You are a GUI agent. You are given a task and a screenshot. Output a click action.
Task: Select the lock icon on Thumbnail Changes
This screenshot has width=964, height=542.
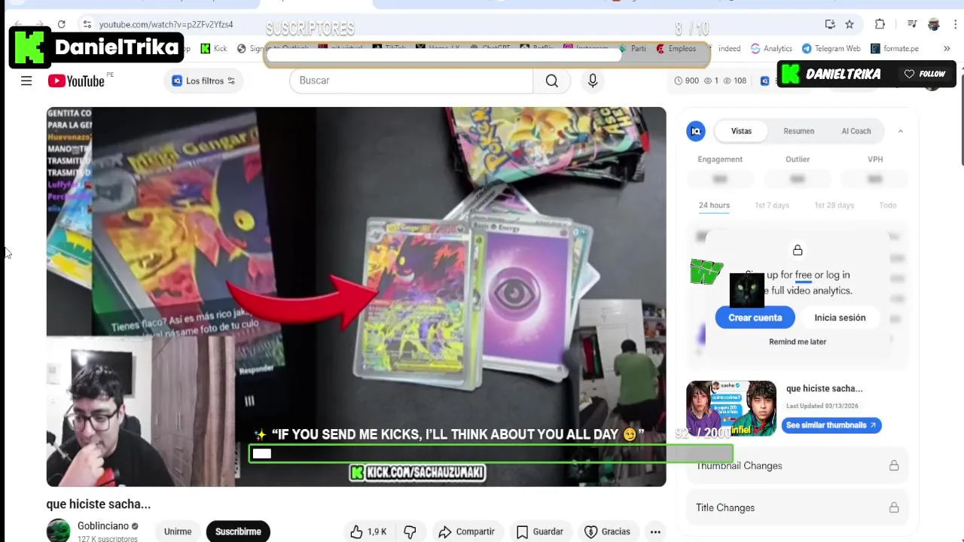tap(894, 466)
